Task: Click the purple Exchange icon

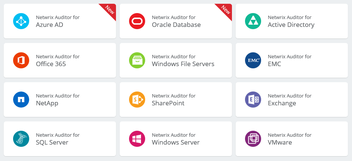Action: tap(252, 99)
